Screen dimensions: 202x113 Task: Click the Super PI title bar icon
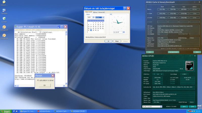(15, 27)
